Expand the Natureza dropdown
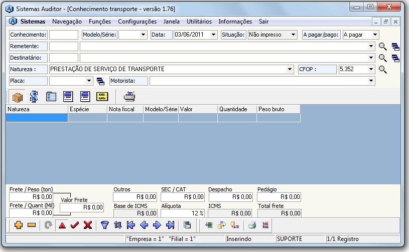The image size is (409, 252). [290, 69]
